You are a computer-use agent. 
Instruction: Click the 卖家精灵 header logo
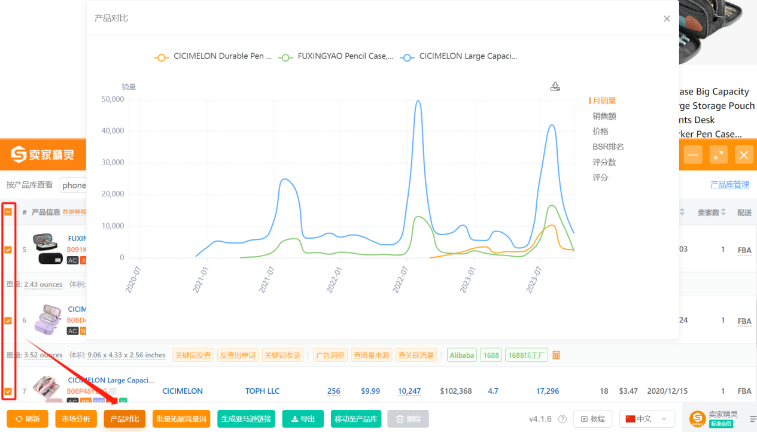[x=42, y=155]
